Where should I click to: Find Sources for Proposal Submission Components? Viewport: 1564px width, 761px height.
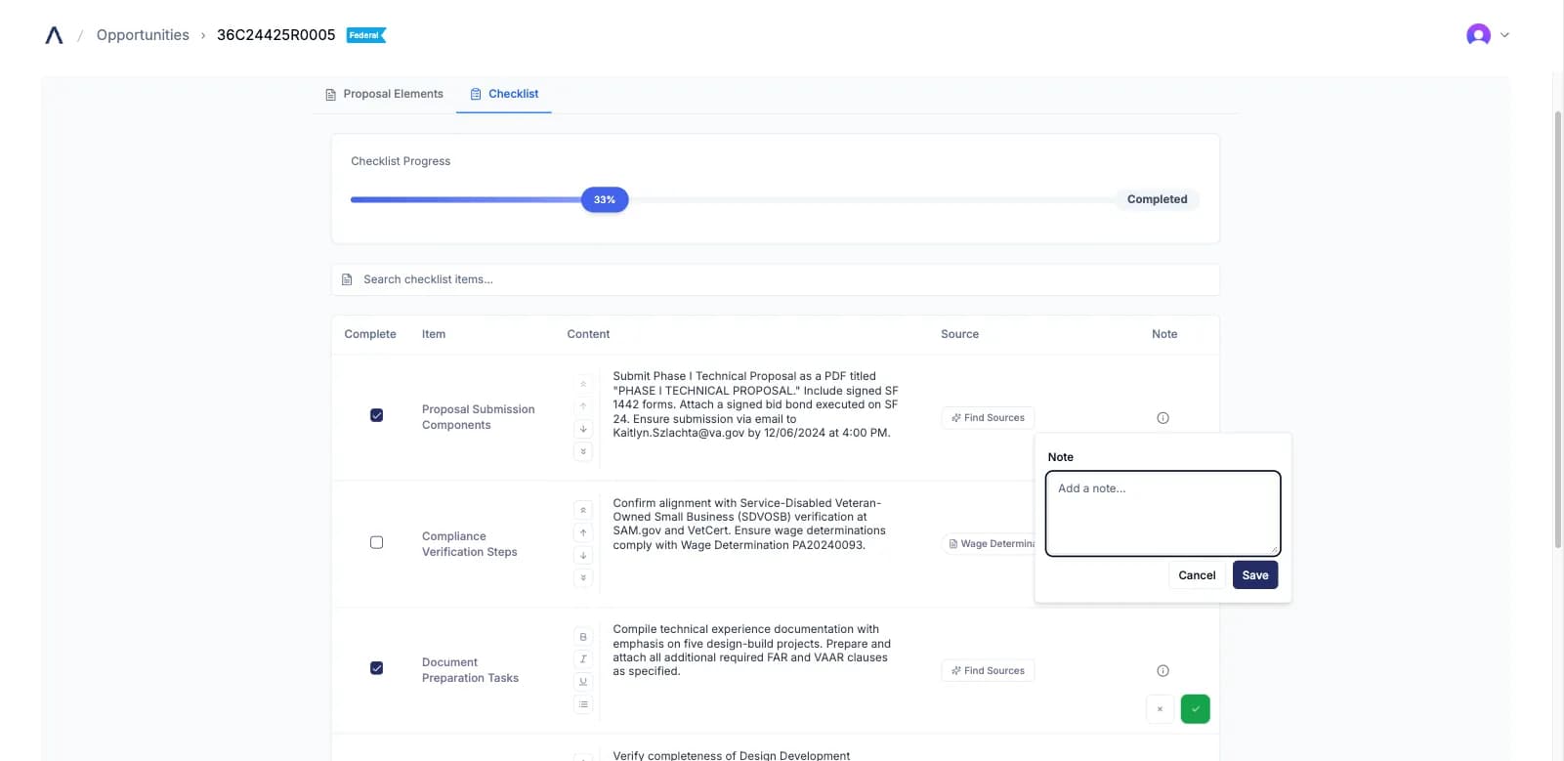click(x=988, y=417)
